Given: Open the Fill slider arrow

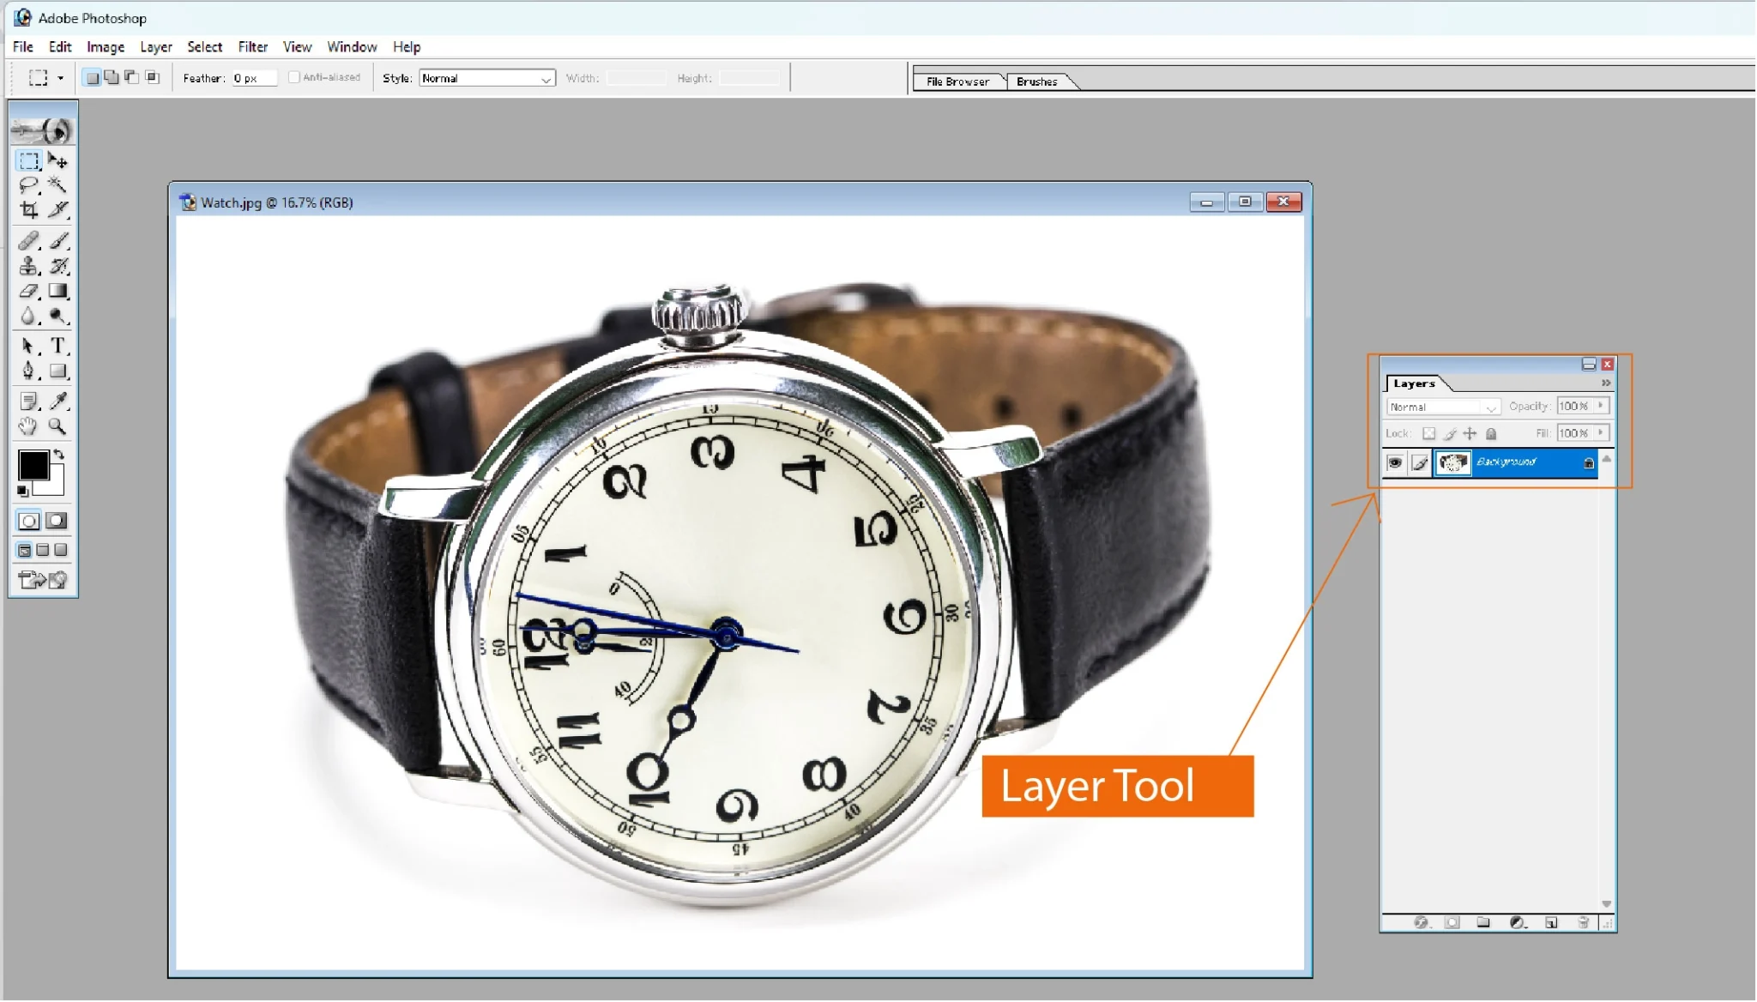Looking at the screenshot, I should (1601, 433).
